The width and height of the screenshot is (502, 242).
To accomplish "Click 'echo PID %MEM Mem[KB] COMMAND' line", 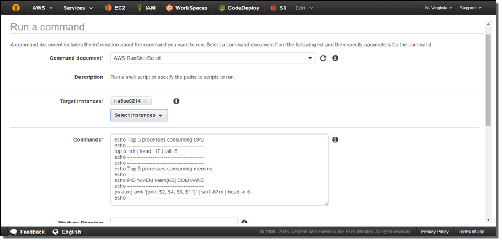I will pos(159,180).
